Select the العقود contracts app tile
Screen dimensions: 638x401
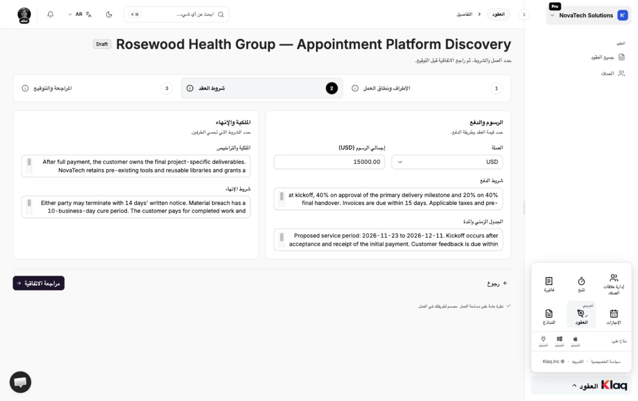click(581, 315)
